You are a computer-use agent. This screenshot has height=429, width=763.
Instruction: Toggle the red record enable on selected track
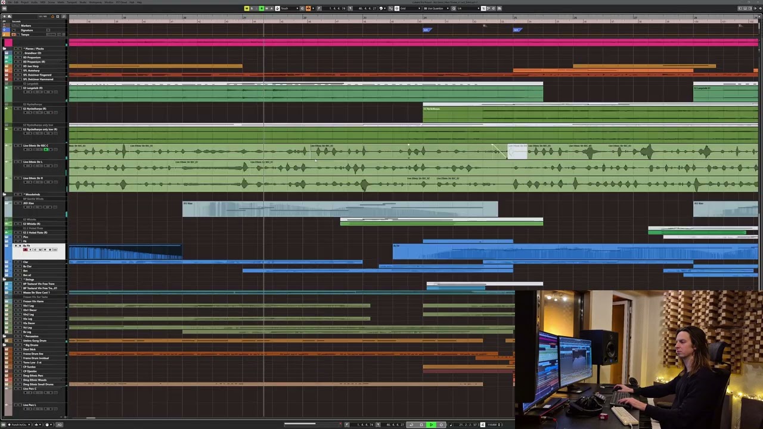point(26,250)
